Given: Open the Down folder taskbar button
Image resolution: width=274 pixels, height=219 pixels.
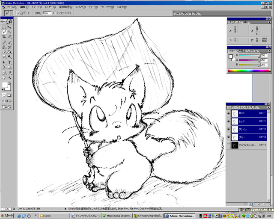Looking at the screenshot, I should point(54,216).
